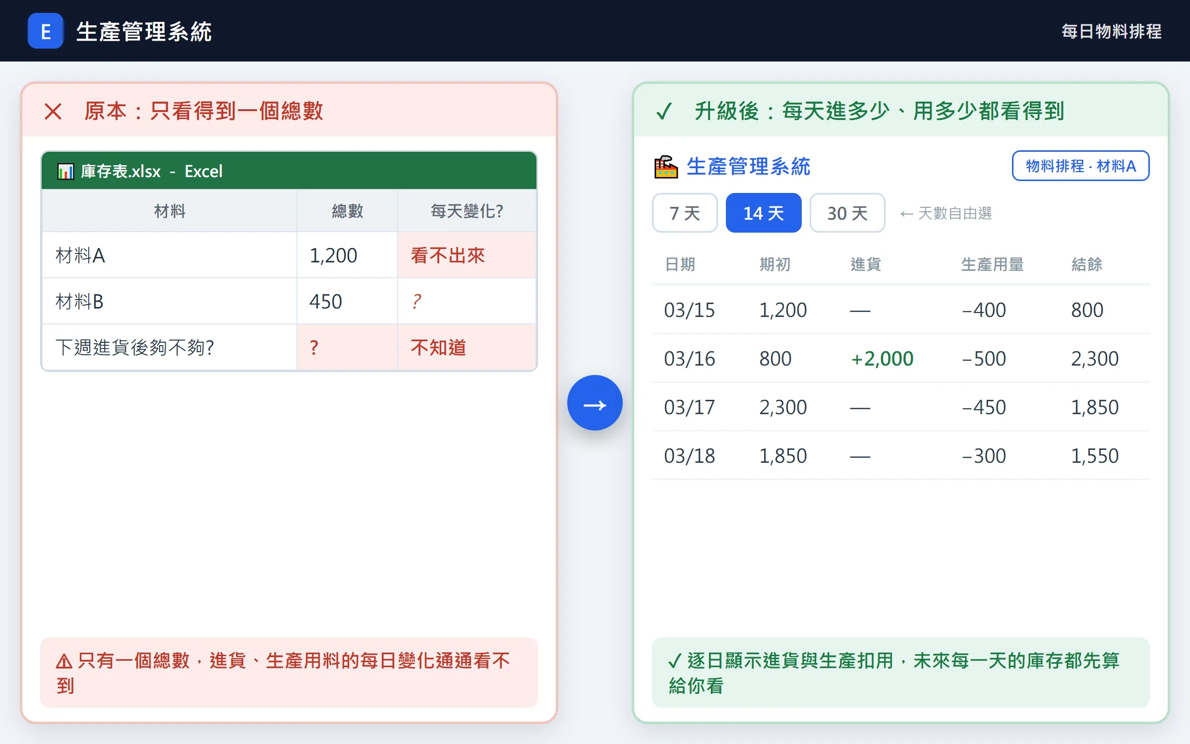Click the −300 usage value on 03/18
The height and width of the screenshot is (744, 1190).
click(x=984, y=456)
